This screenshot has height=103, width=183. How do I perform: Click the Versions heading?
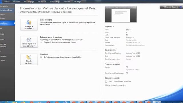44,54
